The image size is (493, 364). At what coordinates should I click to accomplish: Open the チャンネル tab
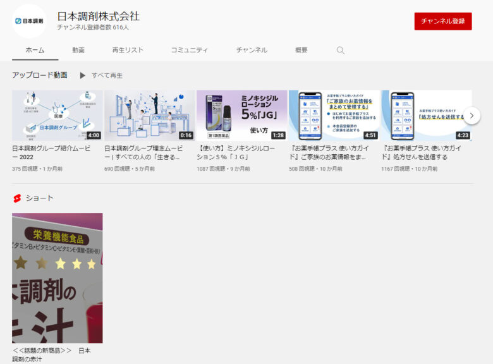coord(252,50)
